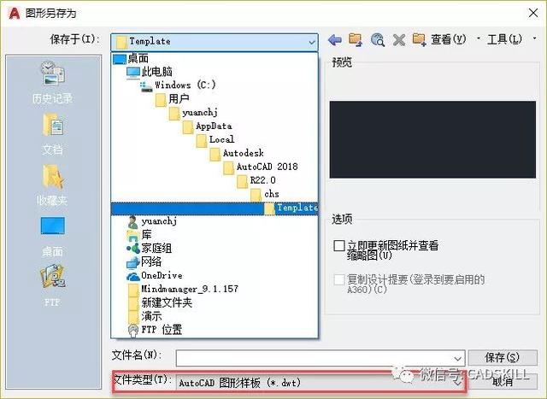Expand the 文件名 dropdown arrow
The image size is (547, 399).
458,359
